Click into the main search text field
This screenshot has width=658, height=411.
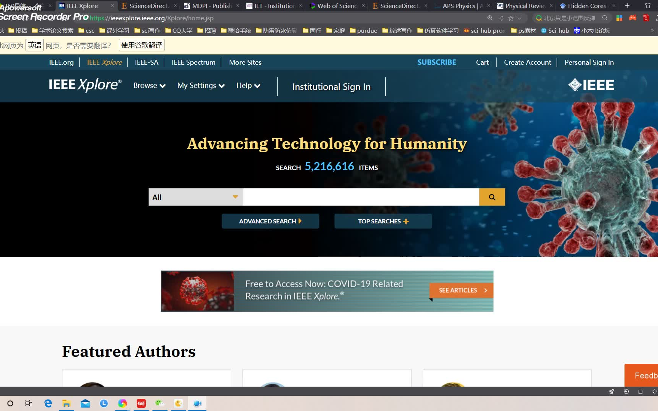(361, 197)
